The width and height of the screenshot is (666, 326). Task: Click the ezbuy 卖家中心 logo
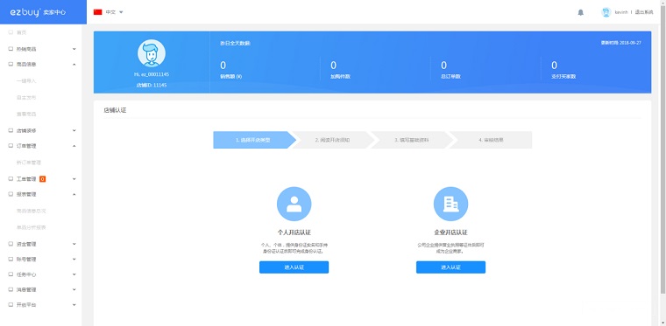click(38, 12)
